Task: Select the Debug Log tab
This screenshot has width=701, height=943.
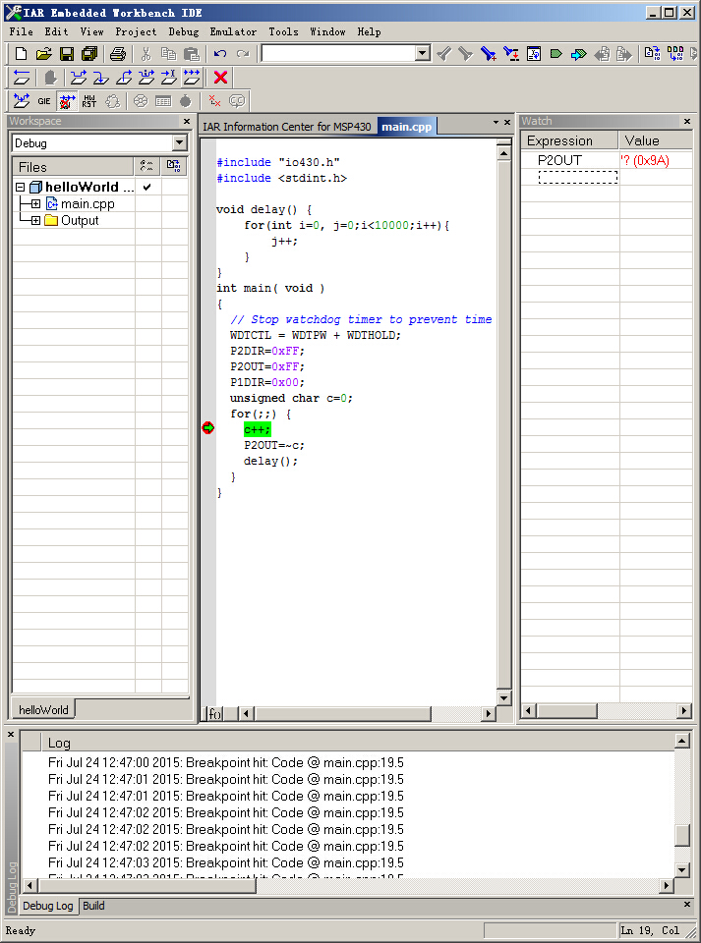Action: [x=48, y=906]
